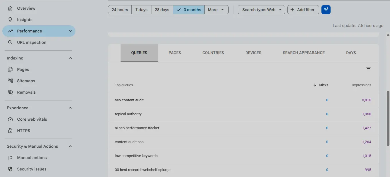Switch to the Pages tab
This screenshot has height=177, width=390.
(x=175, y=53)
